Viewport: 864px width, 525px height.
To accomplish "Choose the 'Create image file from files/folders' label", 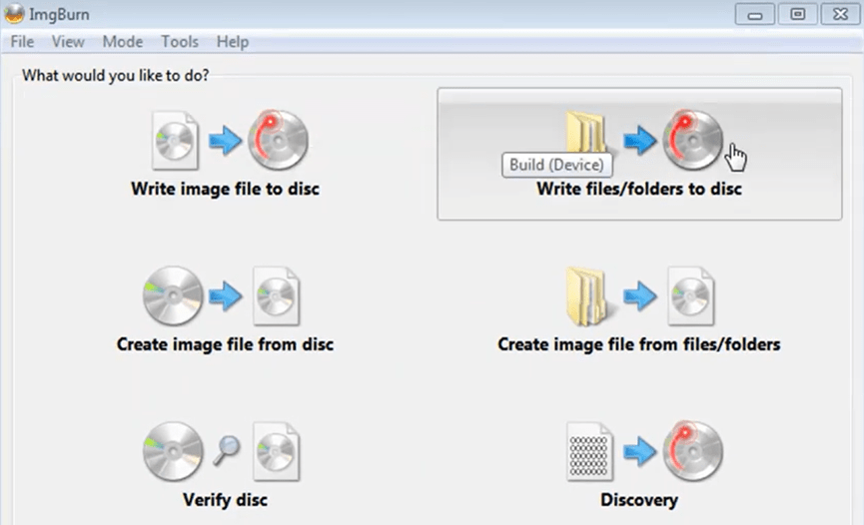I will [x=639, y=344].
